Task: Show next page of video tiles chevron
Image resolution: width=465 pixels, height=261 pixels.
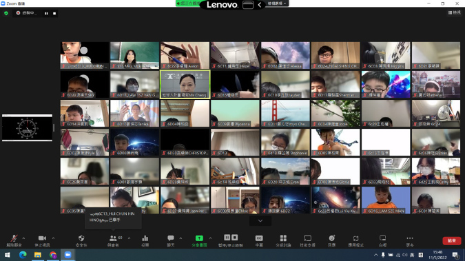Action: (x=260, y=221)
